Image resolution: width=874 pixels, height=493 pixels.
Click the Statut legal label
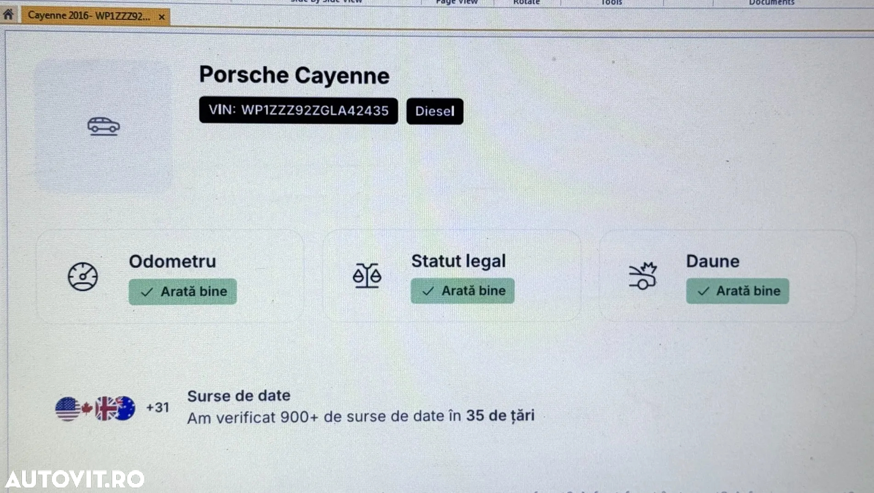click(x=458, y=261)
